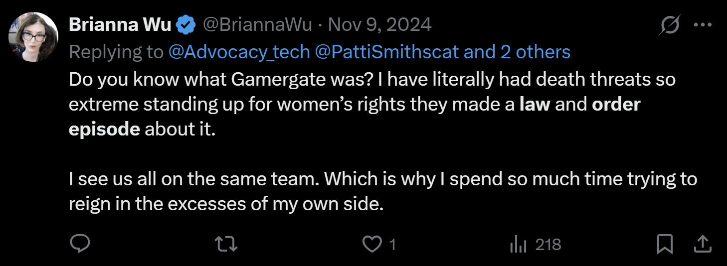Open the Grok explain-this-post icon
The image size is (727, 266).
click(669, 25)
